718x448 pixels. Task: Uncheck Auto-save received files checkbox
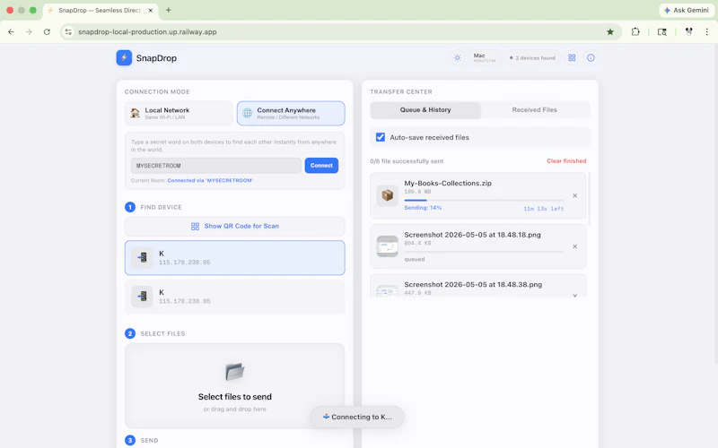coord(381,137)
